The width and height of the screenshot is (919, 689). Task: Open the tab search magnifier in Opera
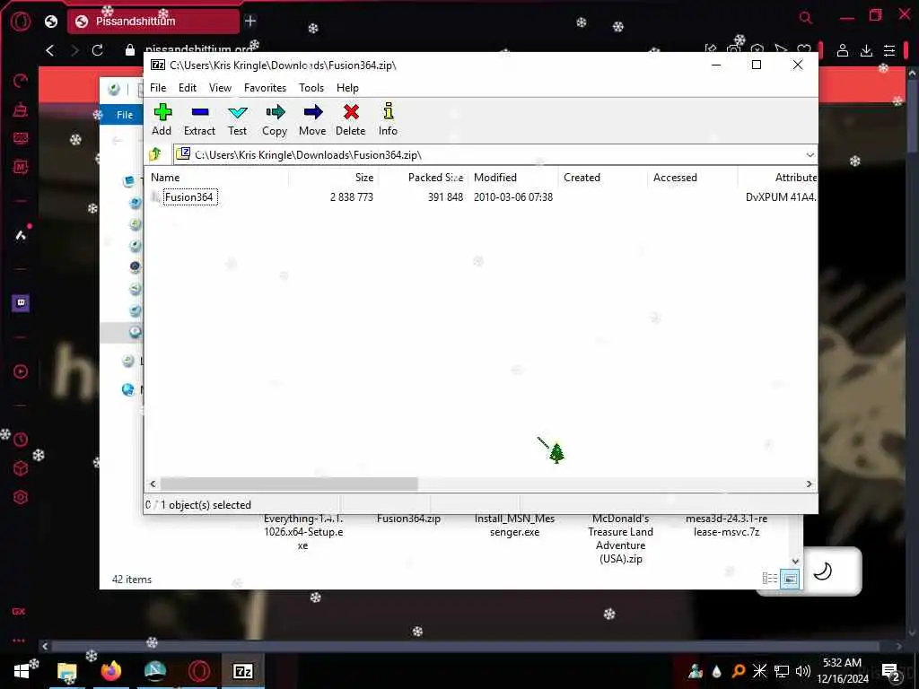click(806, 18)
